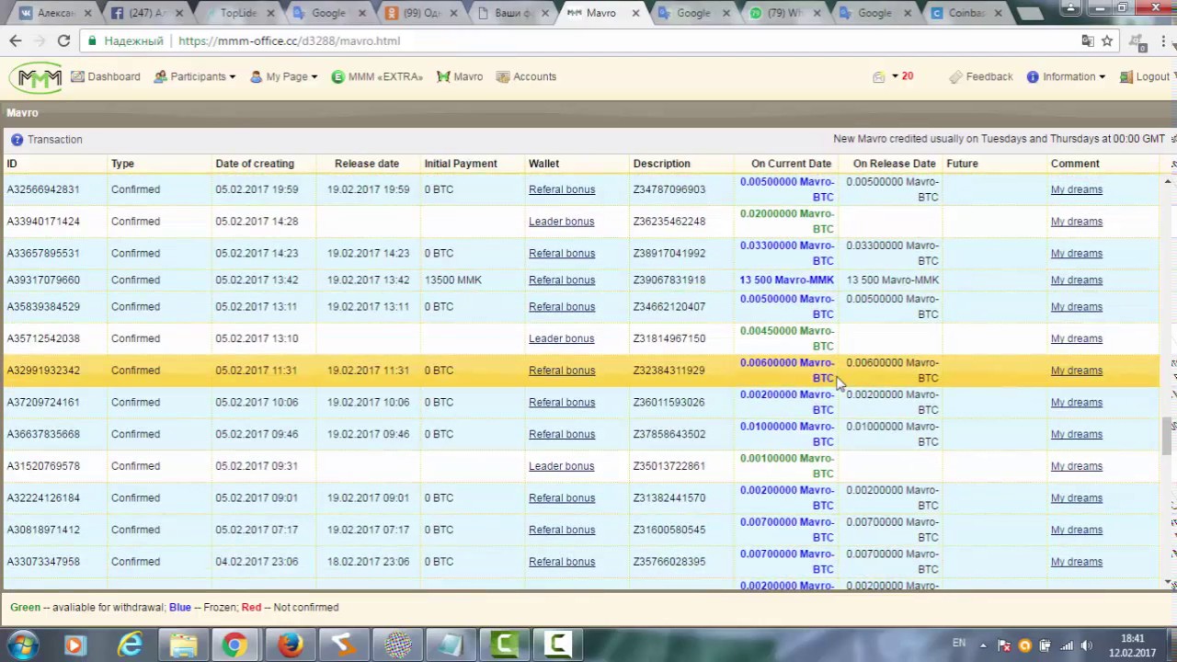Close the active Mavro browser tab
Viewport: 1177px width, 662px height.
point(635,13)
